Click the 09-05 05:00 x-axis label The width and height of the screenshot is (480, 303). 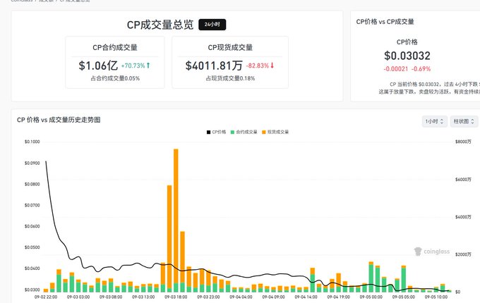point(404,297)
